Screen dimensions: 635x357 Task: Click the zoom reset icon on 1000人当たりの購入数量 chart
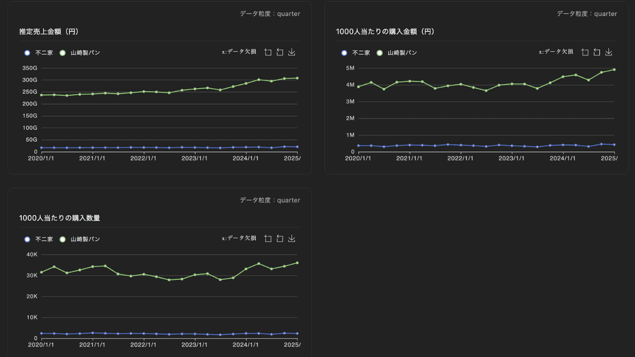(x=279, y=239)
